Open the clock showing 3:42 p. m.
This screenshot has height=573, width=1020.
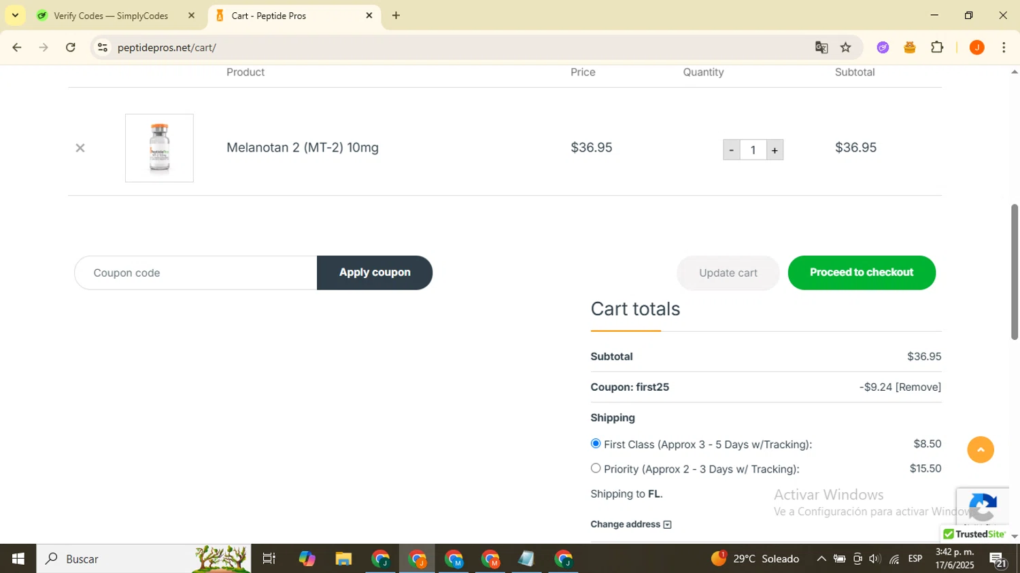[955, 559]
